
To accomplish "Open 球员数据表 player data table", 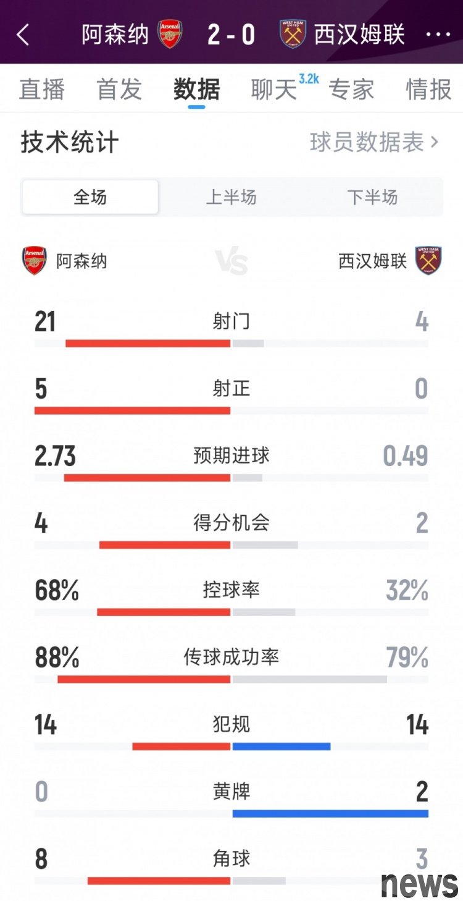I will tap(373, 143).
